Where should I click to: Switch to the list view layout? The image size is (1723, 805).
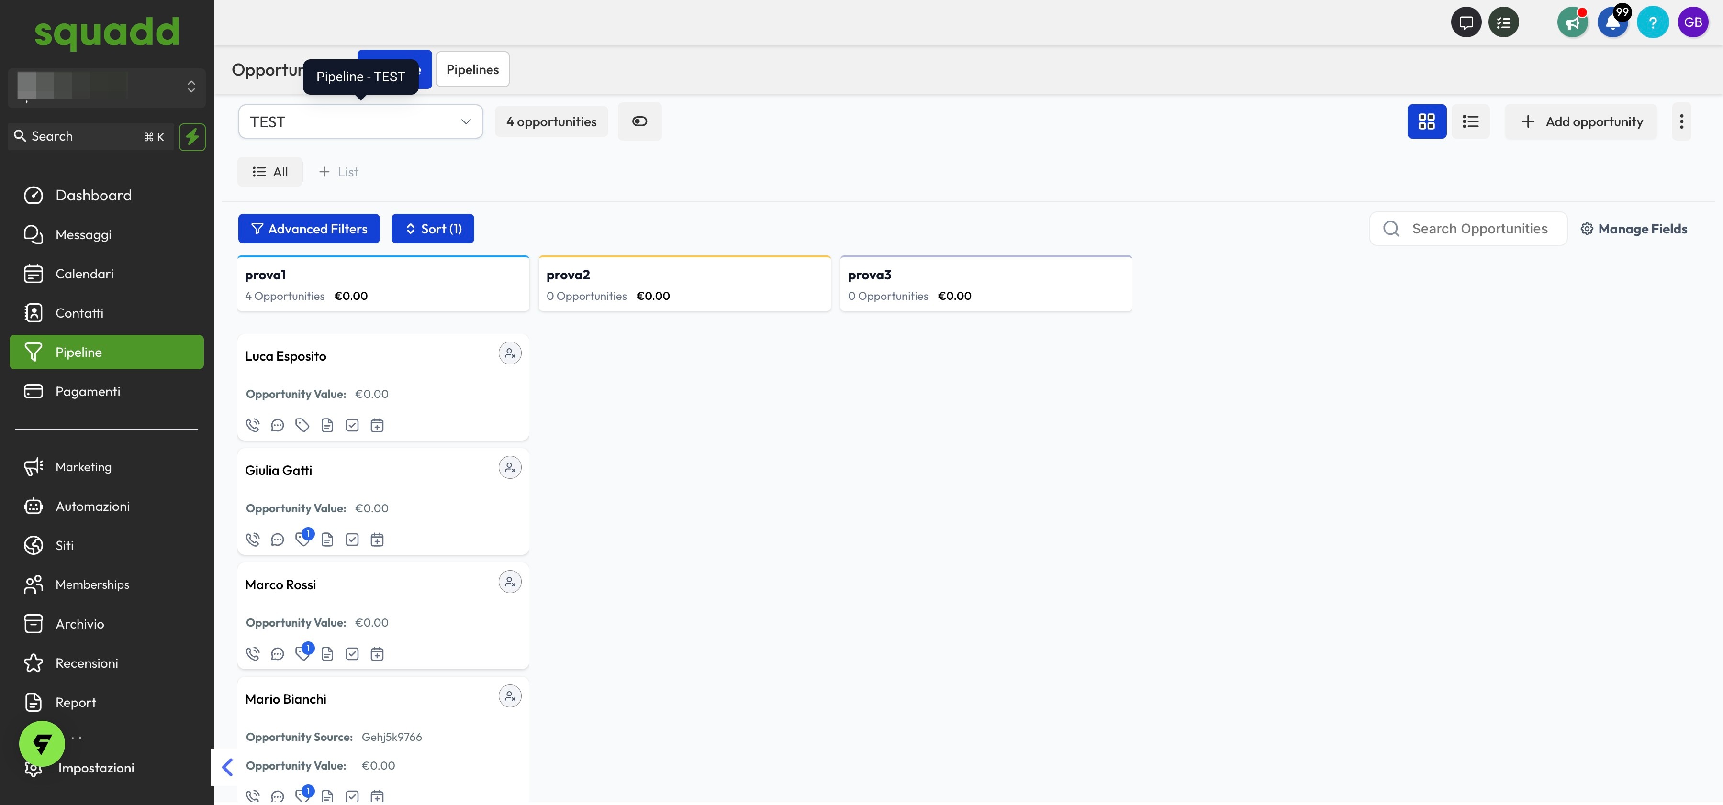point(1470,121)
